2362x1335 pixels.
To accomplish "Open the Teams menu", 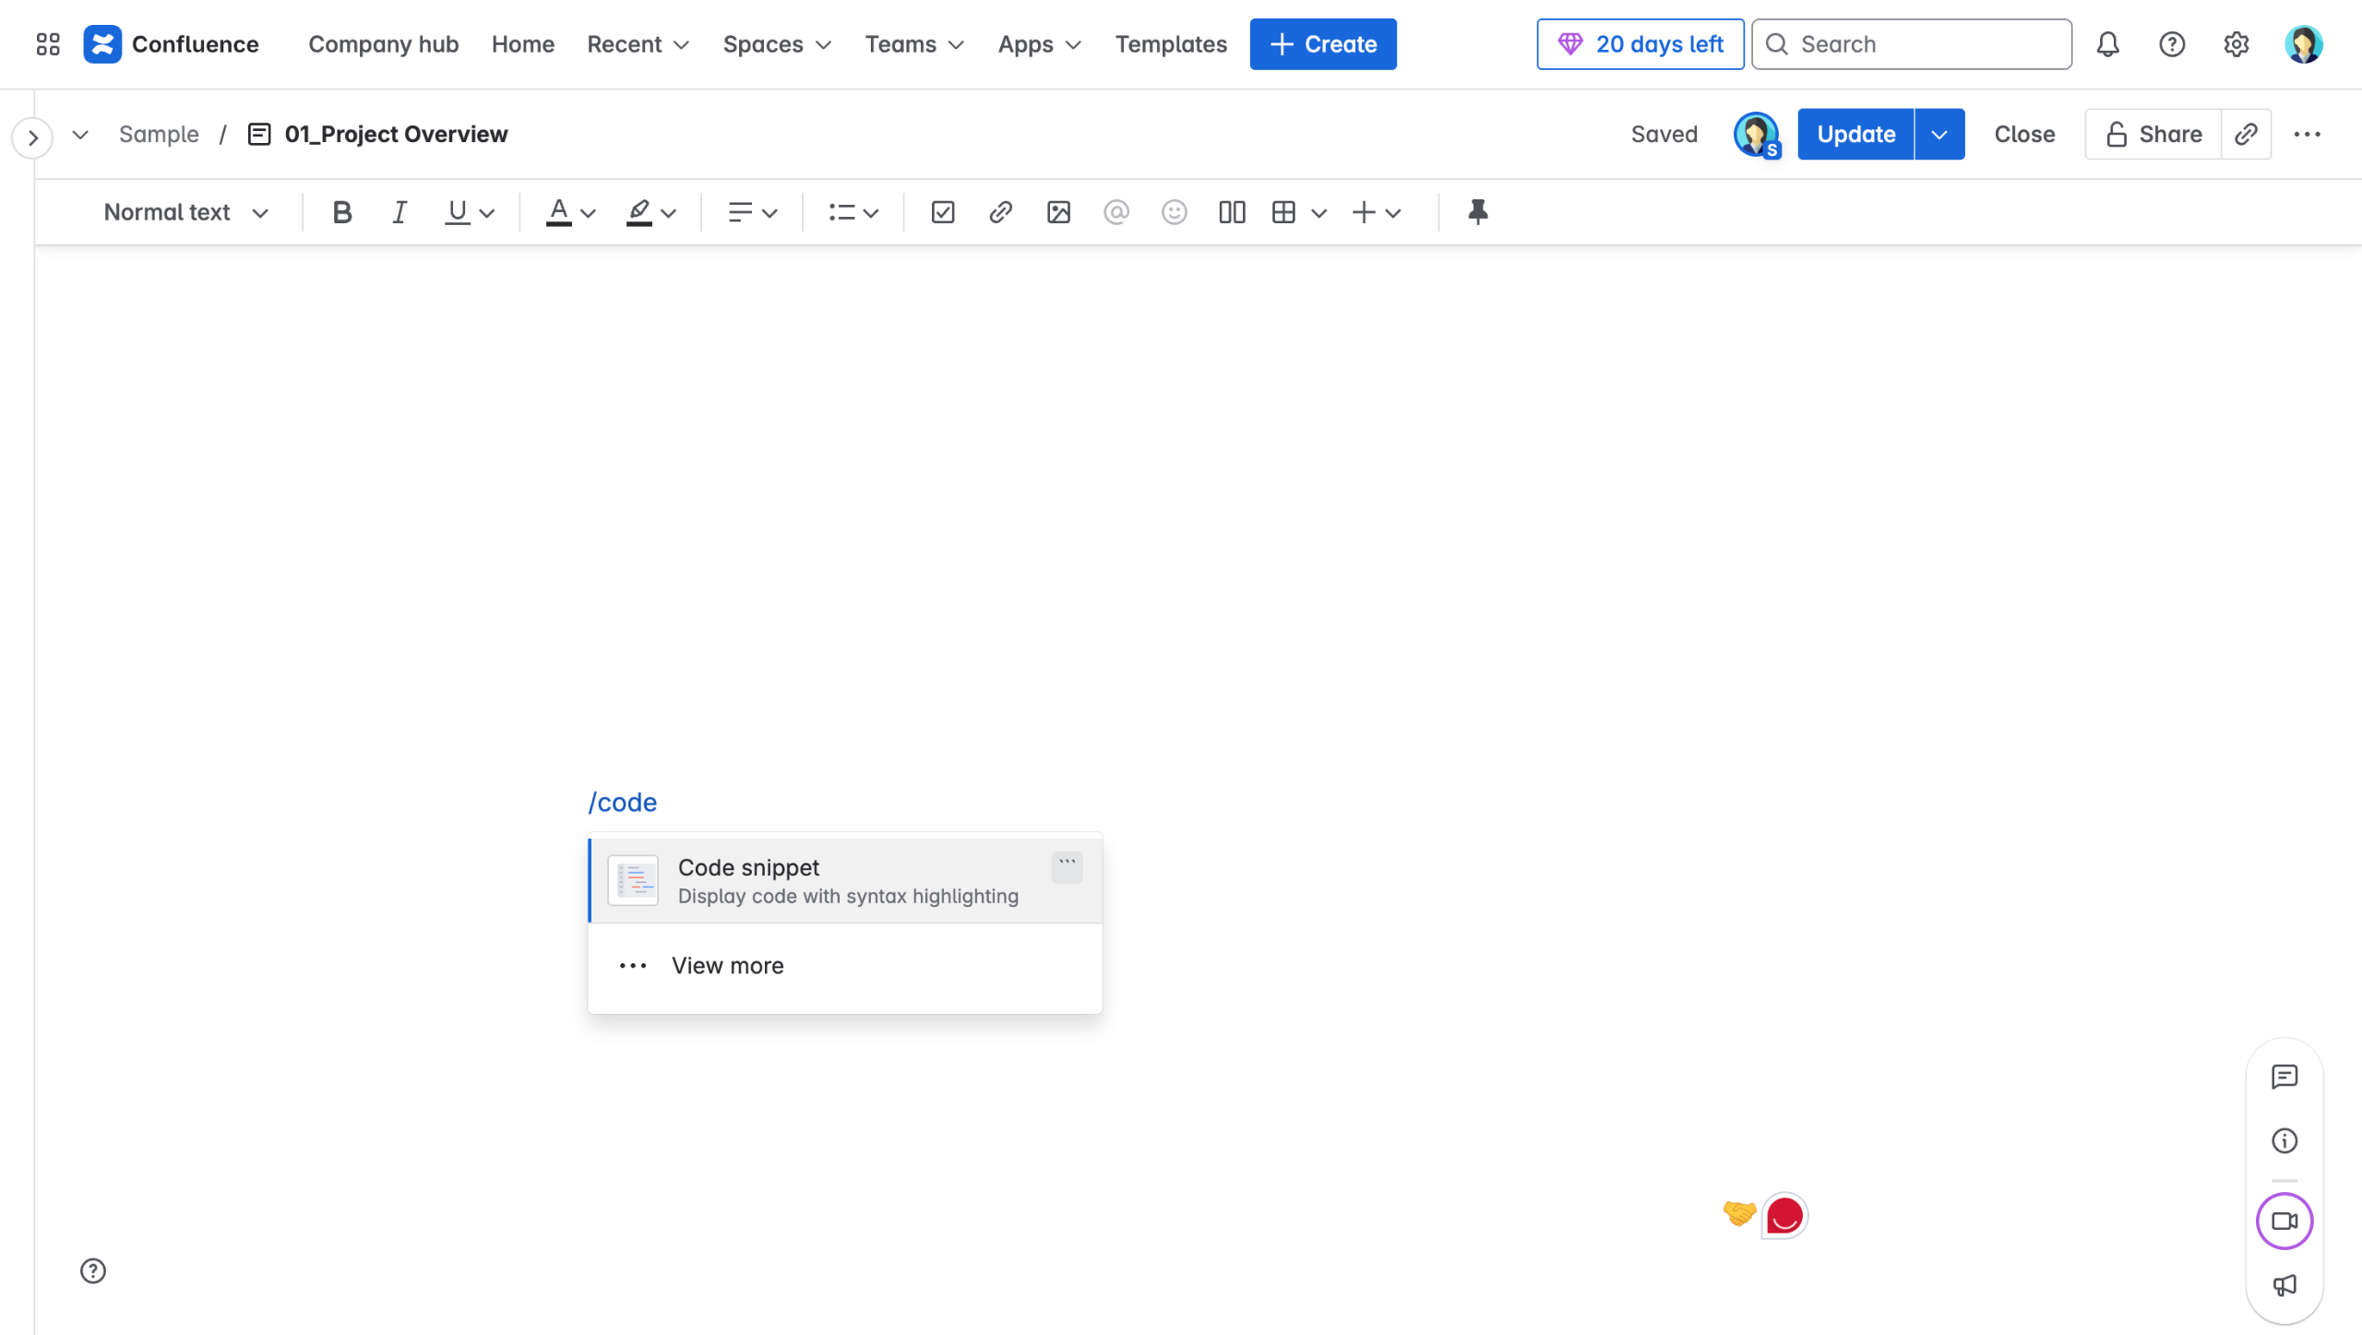I will [x=914, y=44].
